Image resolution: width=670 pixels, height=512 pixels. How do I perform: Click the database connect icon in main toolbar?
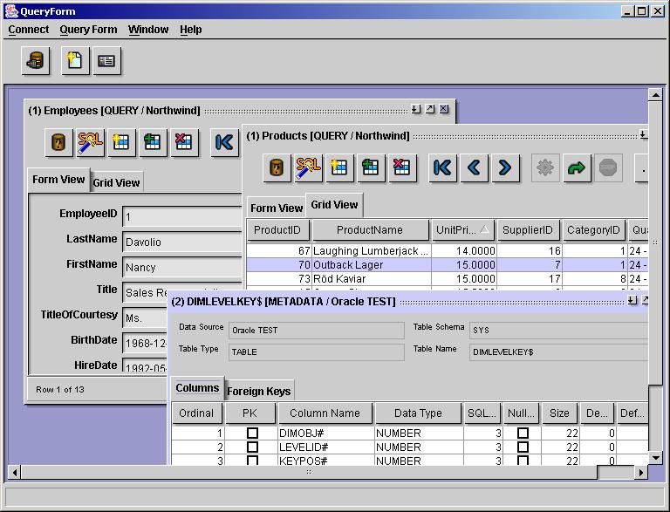point(36,61)
